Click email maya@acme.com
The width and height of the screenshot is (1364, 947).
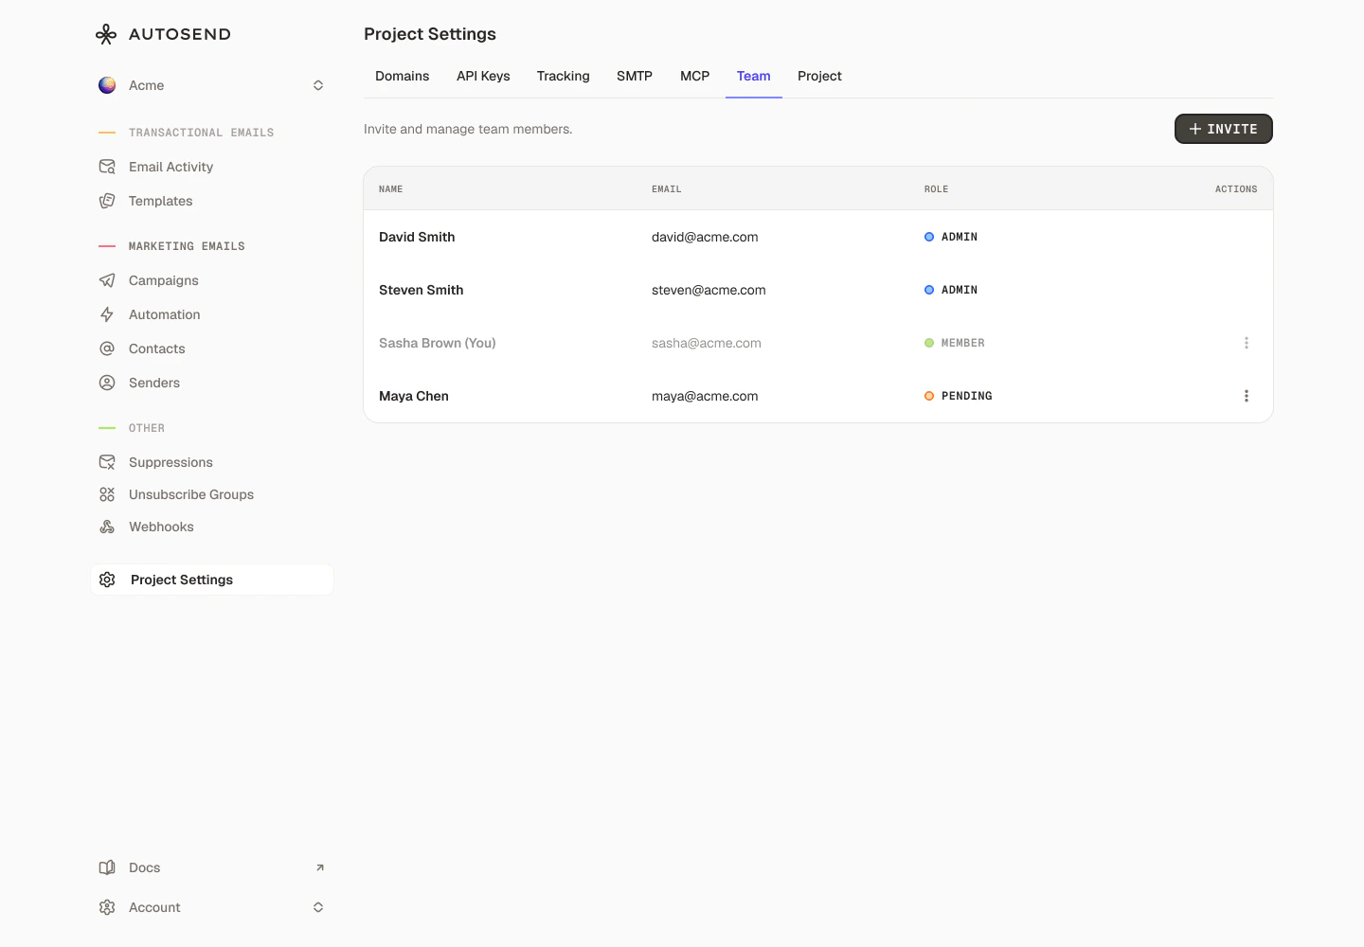(705, 396)
